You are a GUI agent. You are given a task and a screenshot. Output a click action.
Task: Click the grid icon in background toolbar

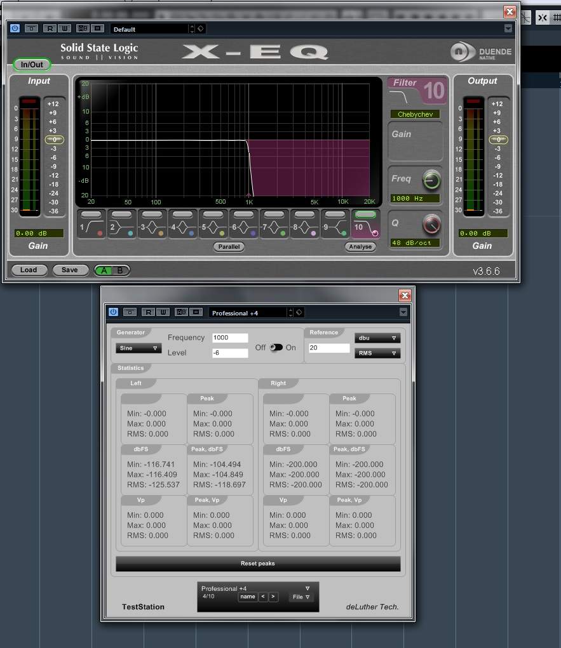tap(557, 17)
